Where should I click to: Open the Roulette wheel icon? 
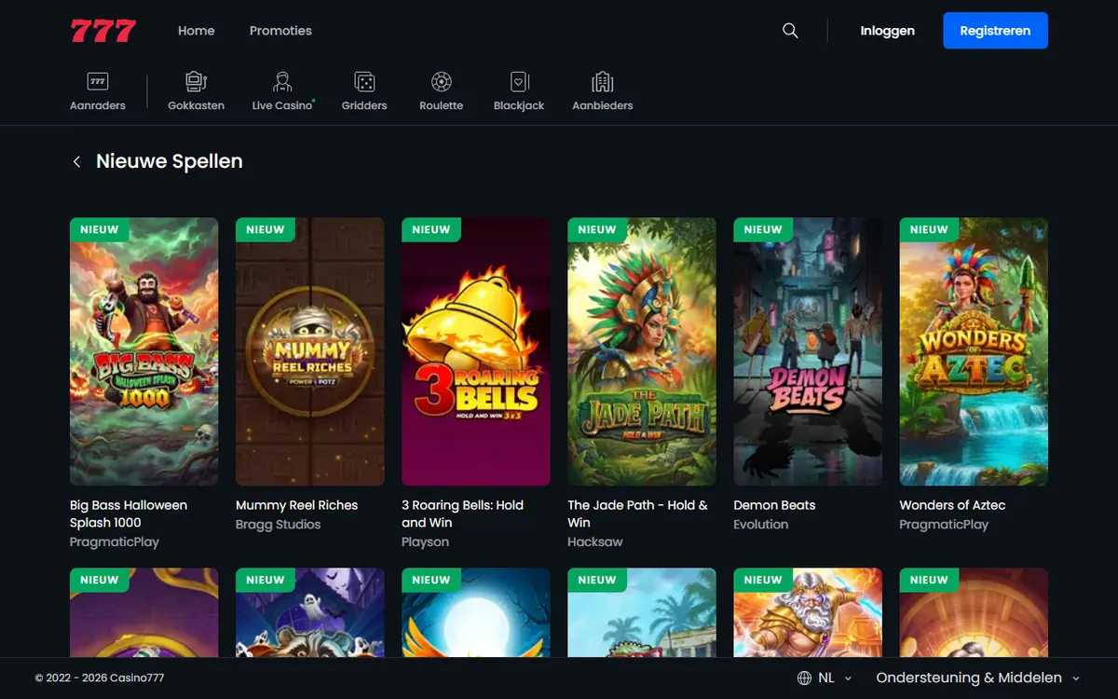coord(442,82)
